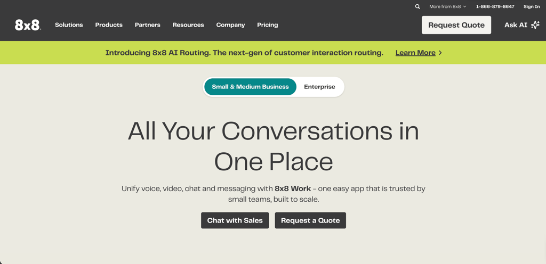Open the Products menu

[x=109, y=25]
